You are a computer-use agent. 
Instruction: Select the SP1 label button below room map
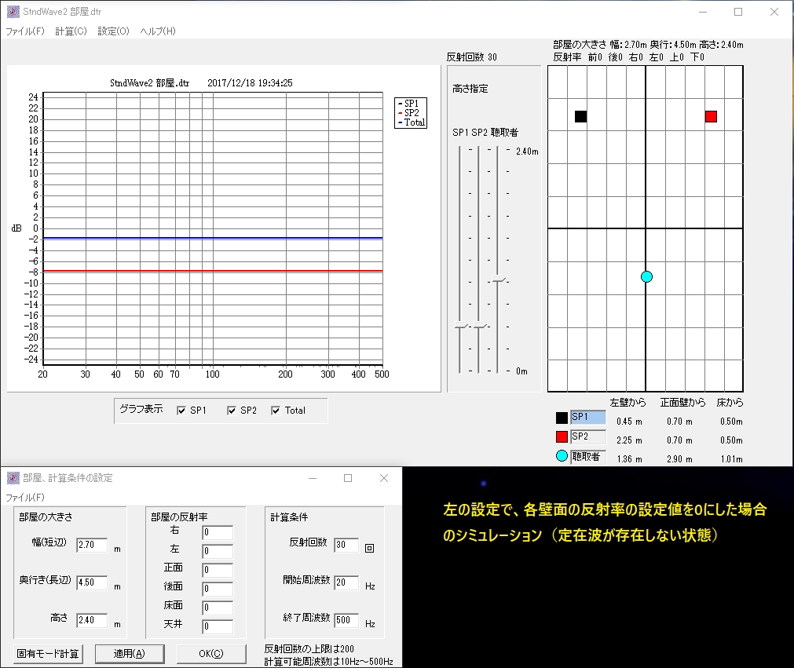[x=588, y=417]
